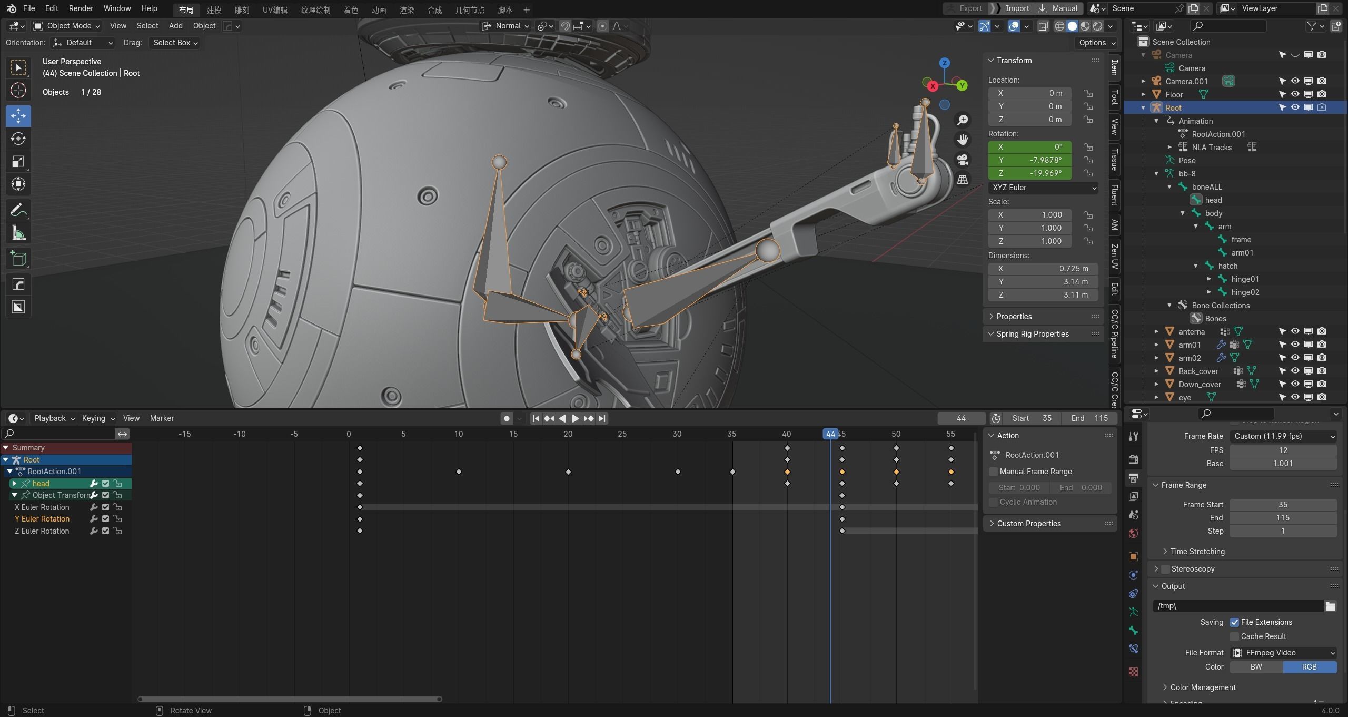Switch to rendered viewport shading
This screenshot has height=717, width=1348.
click(1098, 26)
